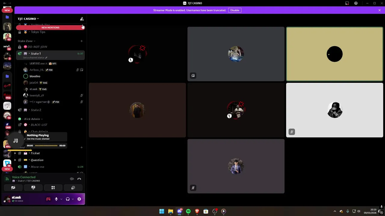The image size is (385, 216).
Task: Join the Stake 2 voice channel
Action: tap(50, 110)
